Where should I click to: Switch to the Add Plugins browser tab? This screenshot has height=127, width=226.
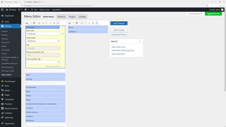click(34, 2)
